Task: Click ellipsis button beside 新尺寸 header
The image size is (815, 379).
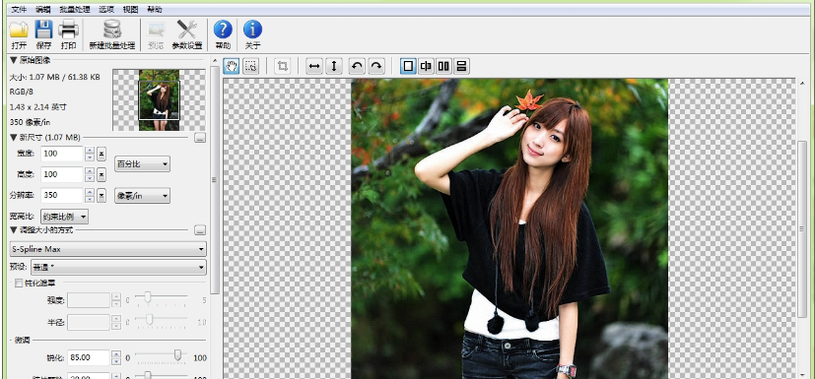Action: (x=200, y=138)
